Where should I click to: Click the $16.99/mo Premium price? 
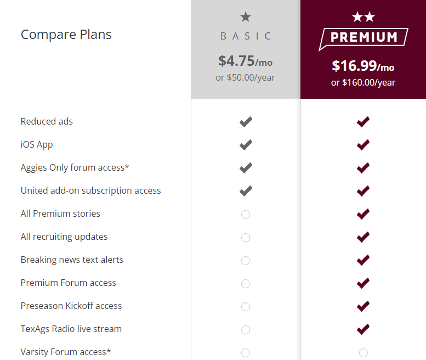tap(363, 66)
